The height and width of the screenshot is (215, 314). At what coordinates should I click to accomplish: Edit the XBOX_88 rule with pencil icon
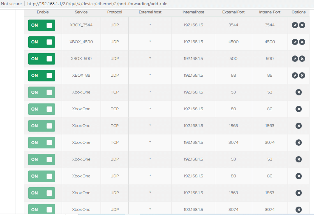(295, 76)
